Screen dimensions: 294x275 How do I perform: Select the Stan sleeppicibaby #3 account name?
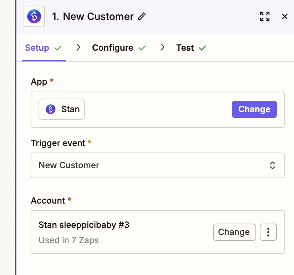(x=84, y=225)
